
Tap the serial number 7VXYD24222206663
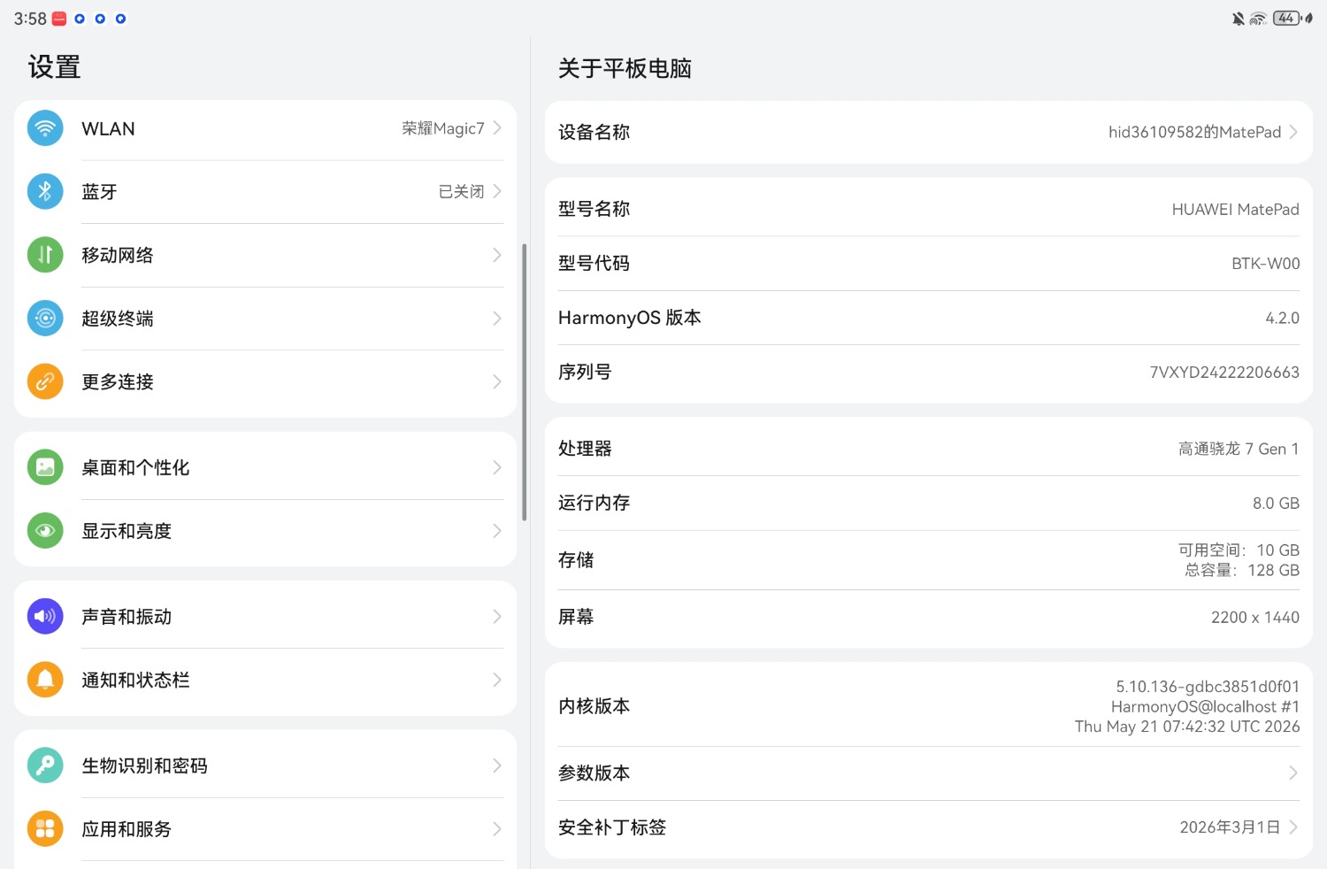pyautogui.click(x=1224, y=373)
